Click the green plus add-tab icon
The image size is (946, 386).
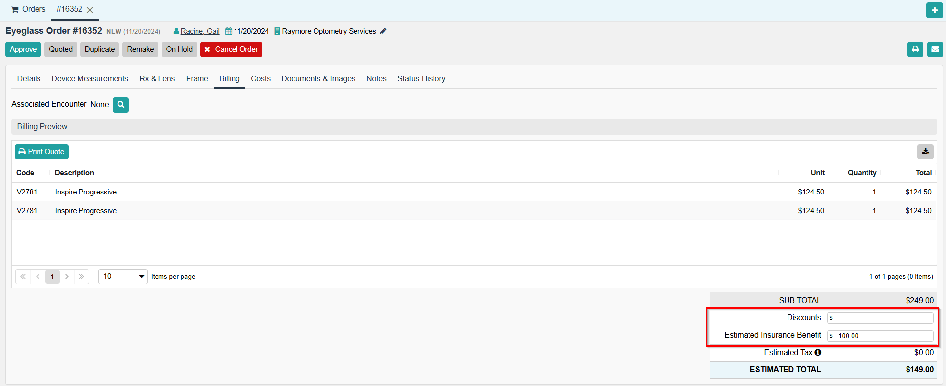pos(934,10)
